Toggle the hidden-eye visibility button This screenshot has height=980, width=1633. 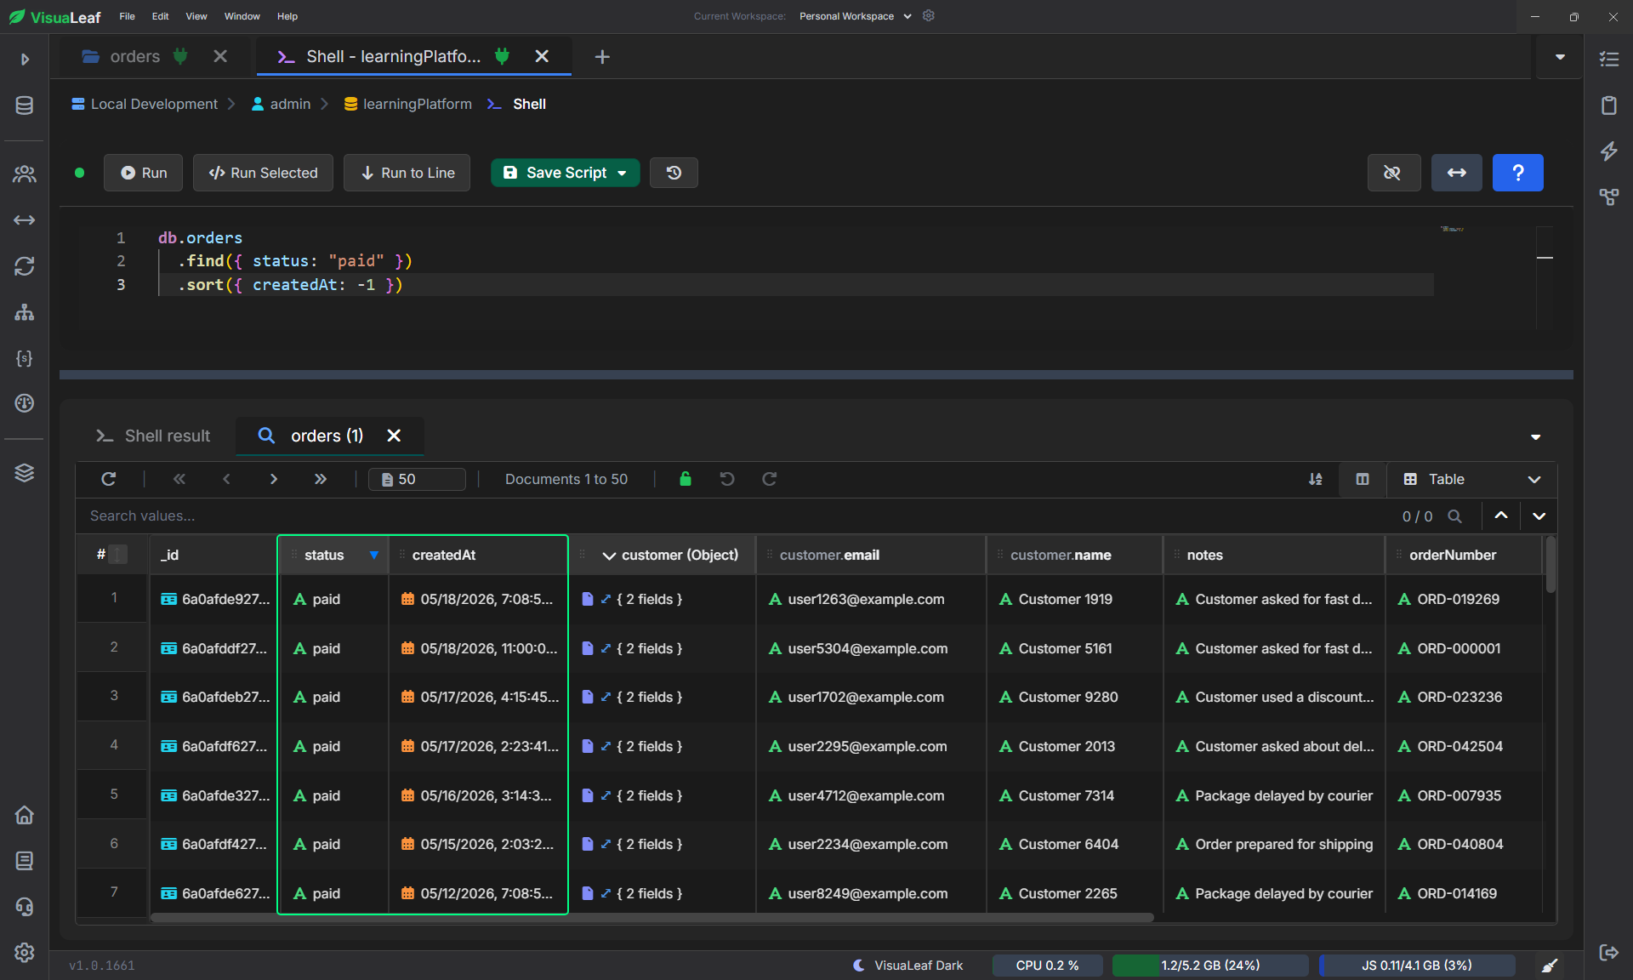point(1392,173)
